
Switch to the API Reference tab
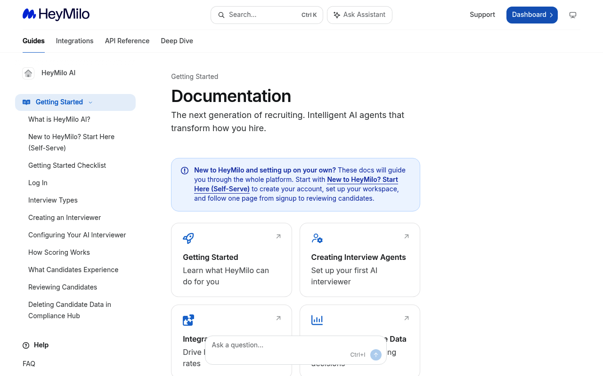127,41
